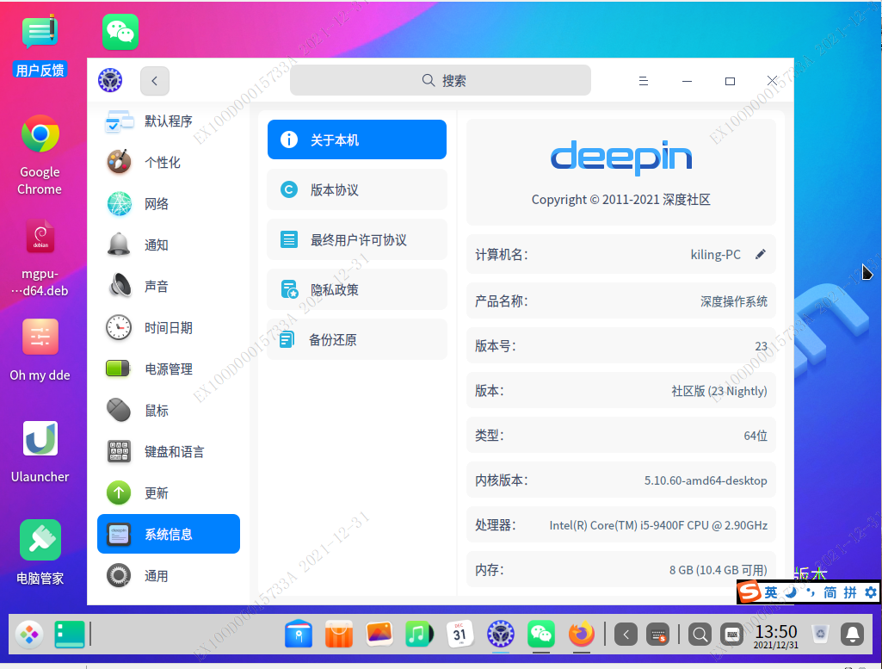Open the hamburger menu in the titlebar
This screenshot has height=669, width=882.
click(x=644, y=80)
